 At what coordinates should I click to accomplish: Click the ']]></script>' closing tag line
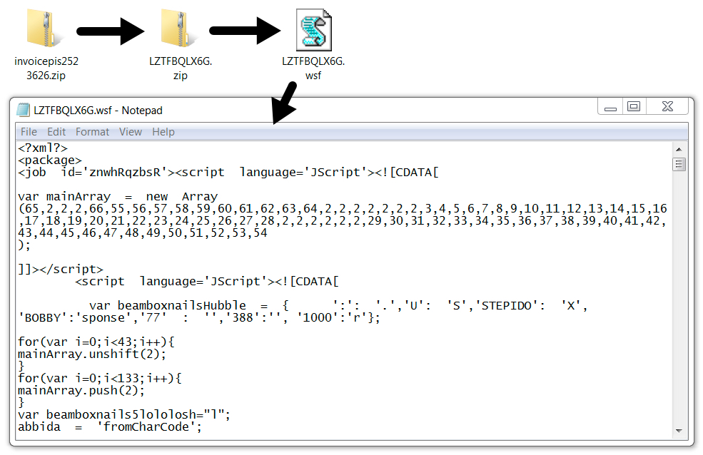(x=61, y=269)
